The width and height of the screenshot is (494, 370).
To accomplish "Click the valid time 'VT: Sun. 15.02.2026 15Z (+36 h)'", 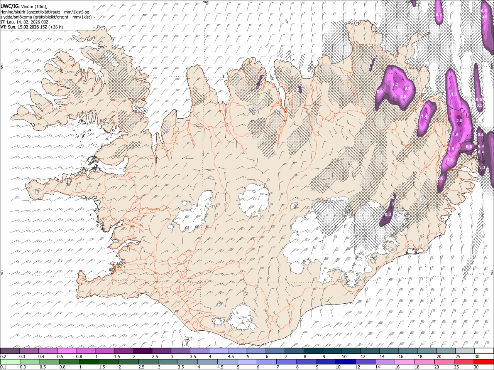I will [32, 27].
